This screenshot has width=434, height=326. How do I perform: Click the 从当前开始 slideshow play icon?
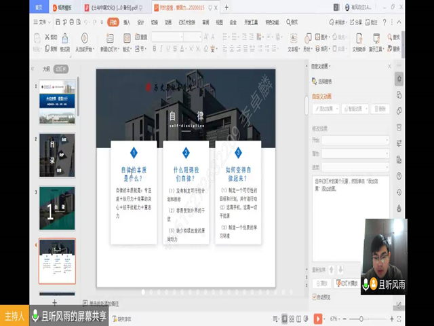(85, 38)
